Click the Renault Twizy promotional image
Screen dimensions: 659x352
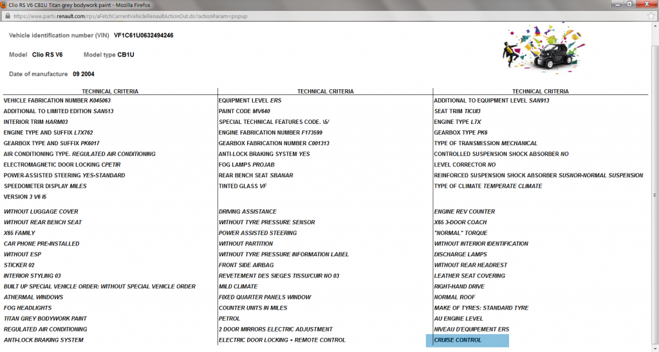pyautogui.click(x=543, y=49)
